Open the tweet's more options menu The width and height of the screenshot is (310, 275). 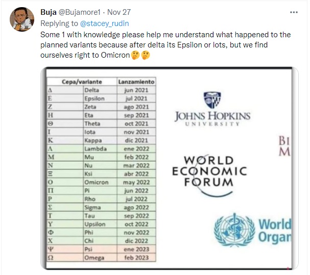[293, 12]
